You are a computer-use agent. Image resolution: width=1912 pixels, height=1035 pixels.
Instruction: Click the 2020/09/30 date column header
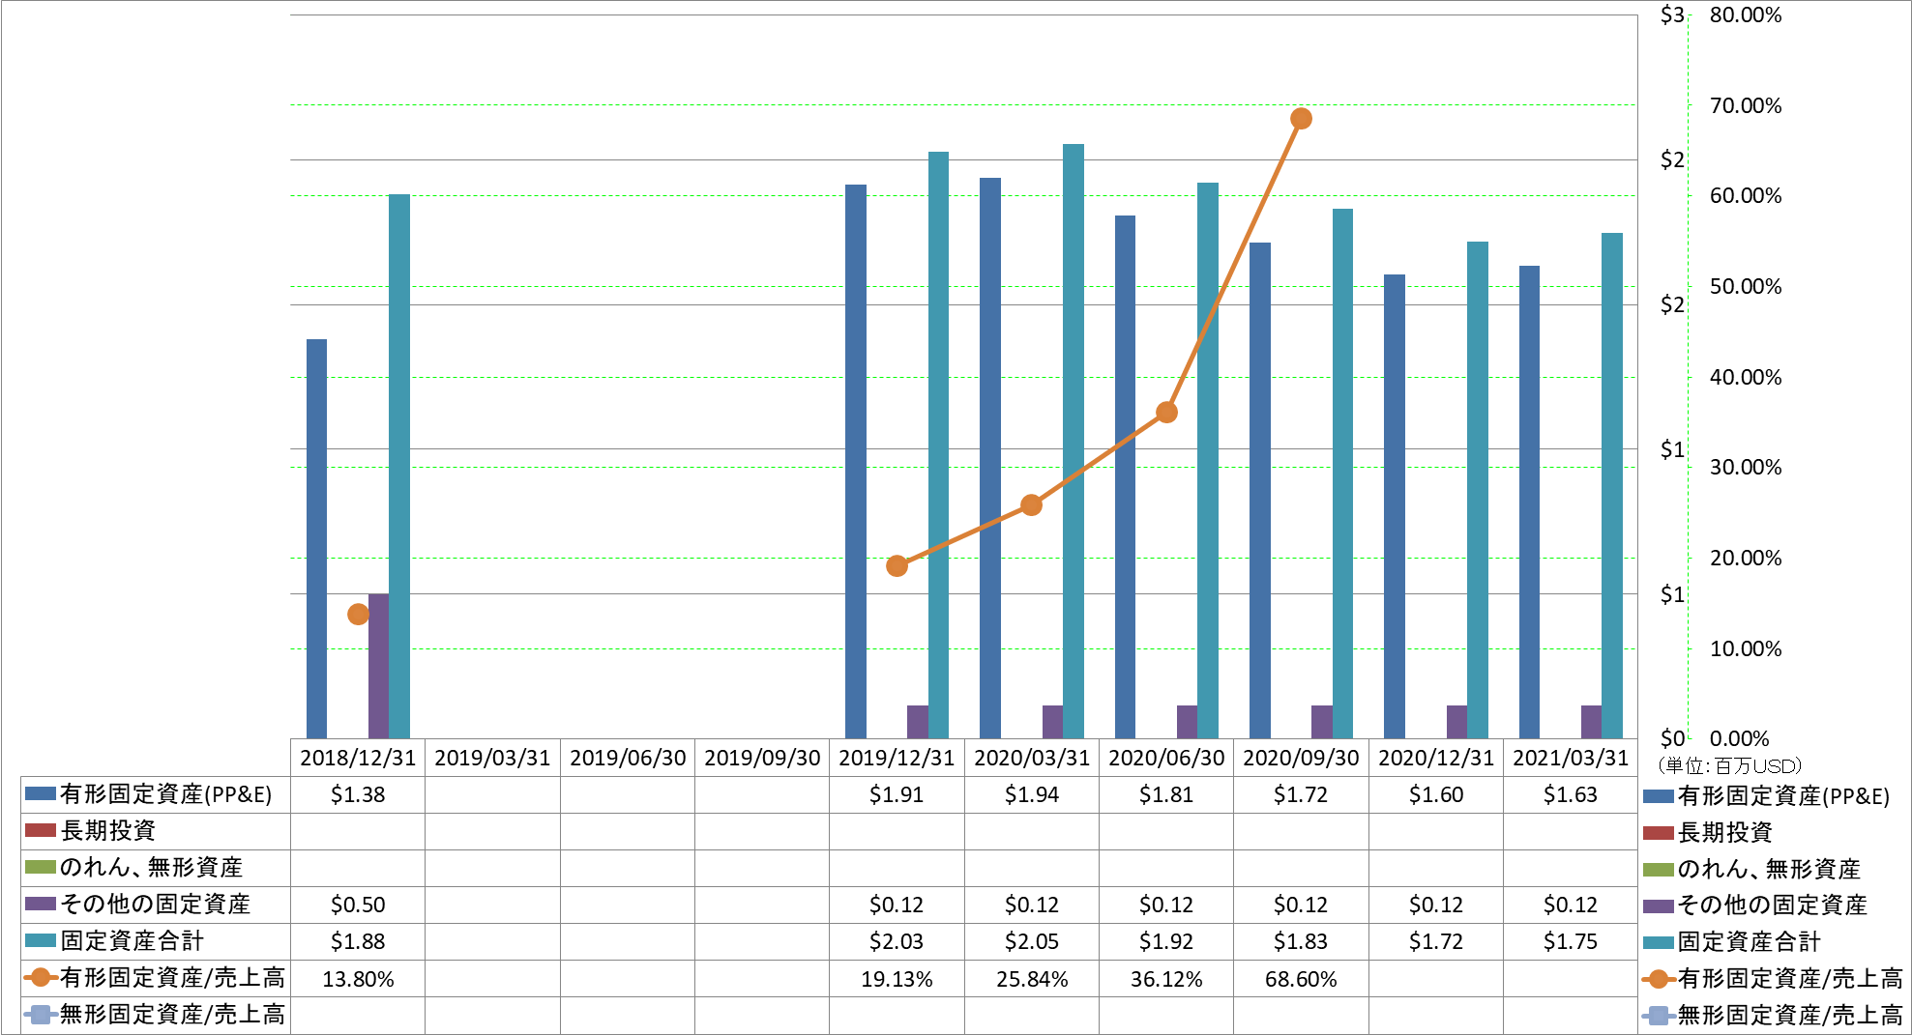coord(1301,758)
